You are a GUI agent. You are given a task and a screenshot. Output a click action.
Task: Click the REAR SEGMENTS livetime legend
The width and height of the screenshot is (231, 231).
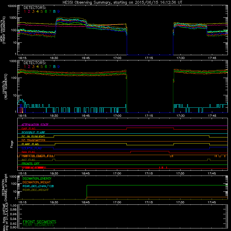click(38, 225)
